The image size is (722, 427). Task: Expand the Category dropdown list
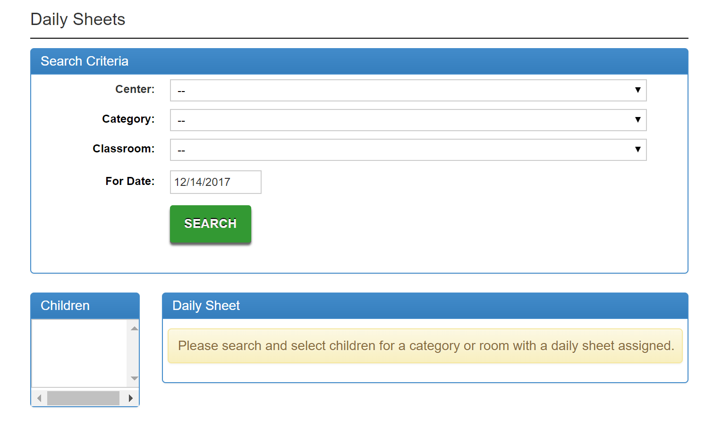(408, 120)
